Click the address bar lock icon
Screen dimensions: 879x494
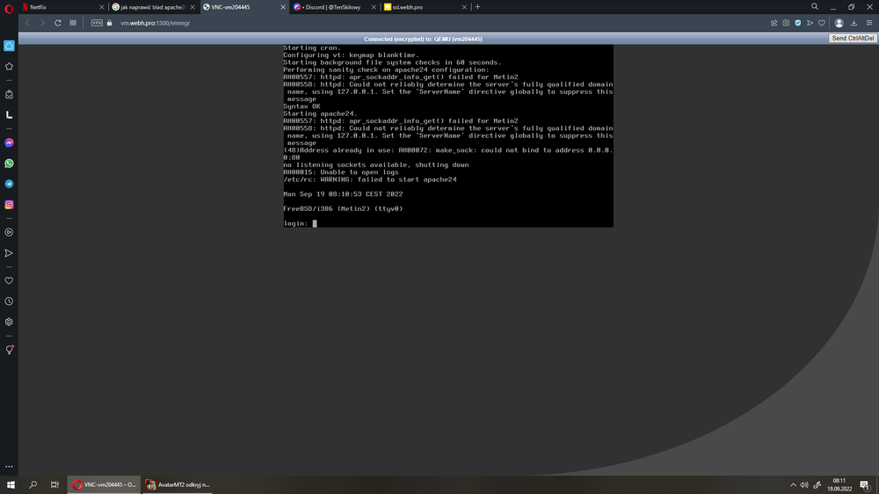point(109,23)
